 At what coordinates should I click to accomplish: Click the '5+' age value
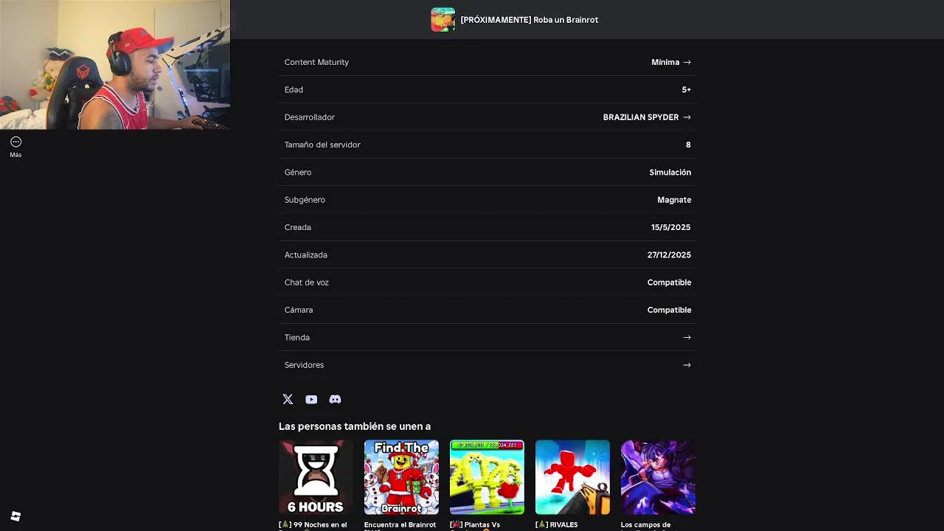[x=686, y=89]
